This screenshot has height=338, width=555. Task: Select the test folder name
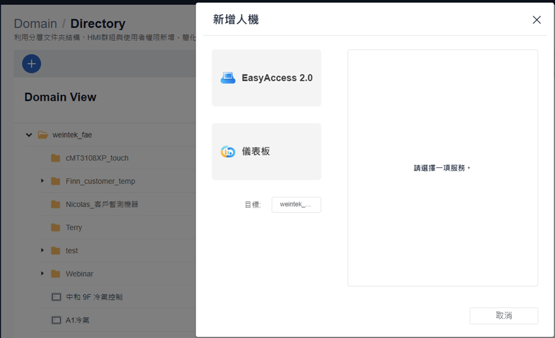tap(71, 251)
